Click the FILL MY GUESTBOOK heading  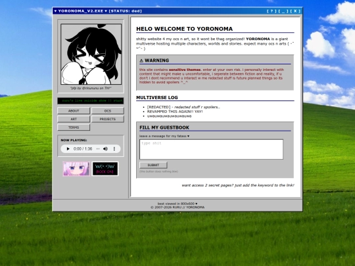164,127
